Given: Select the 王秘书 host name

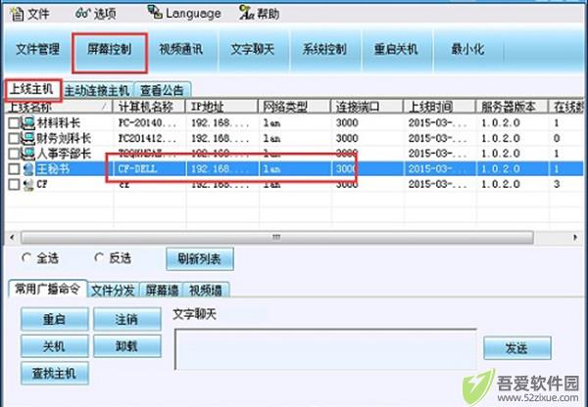Looking at the screenshot, I should click(53, 169).
